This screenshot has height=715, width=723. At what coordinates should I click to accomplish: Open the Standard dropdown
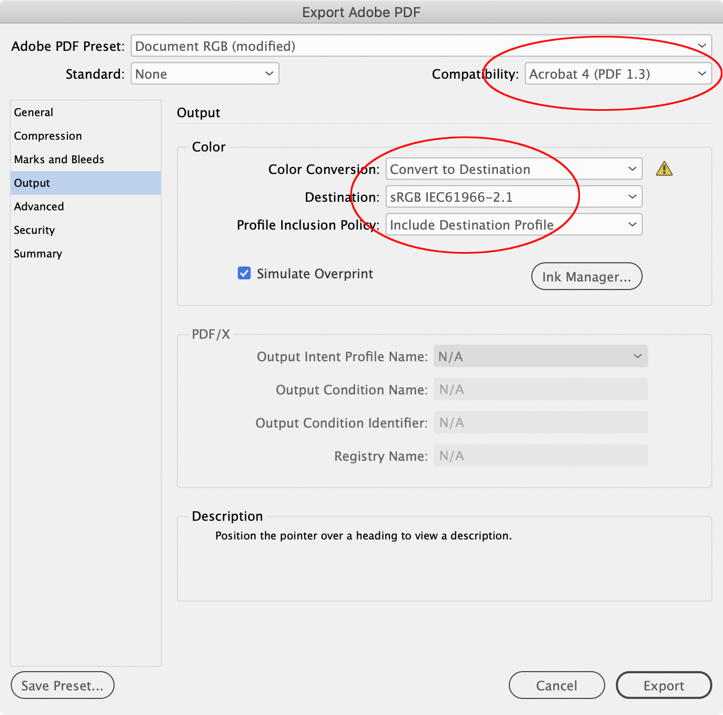point(205,73)
